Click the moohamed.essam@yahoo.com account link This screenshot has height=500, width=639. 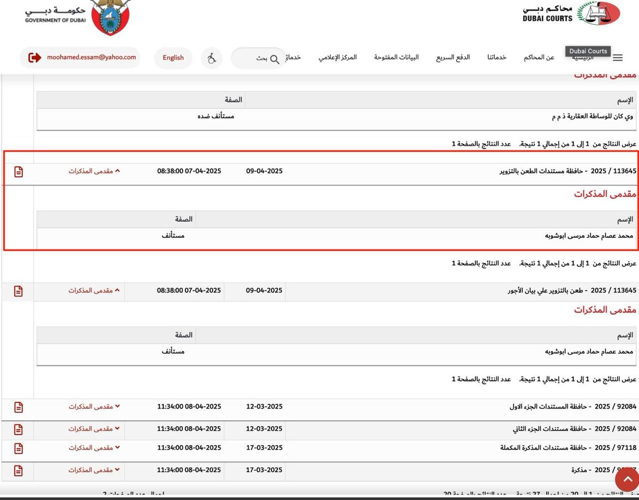(x=91, y=57)
